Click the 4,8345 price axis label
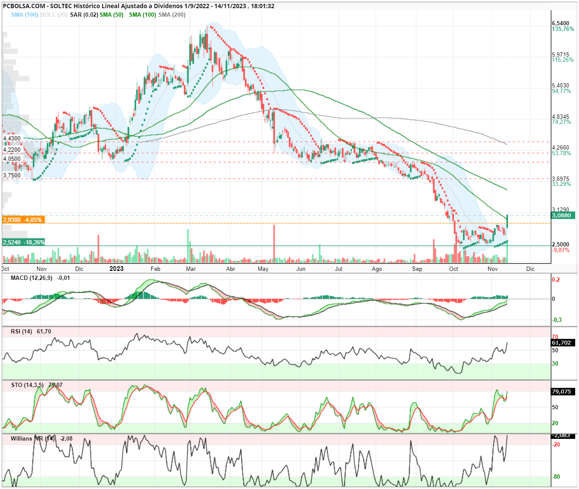 561,117
